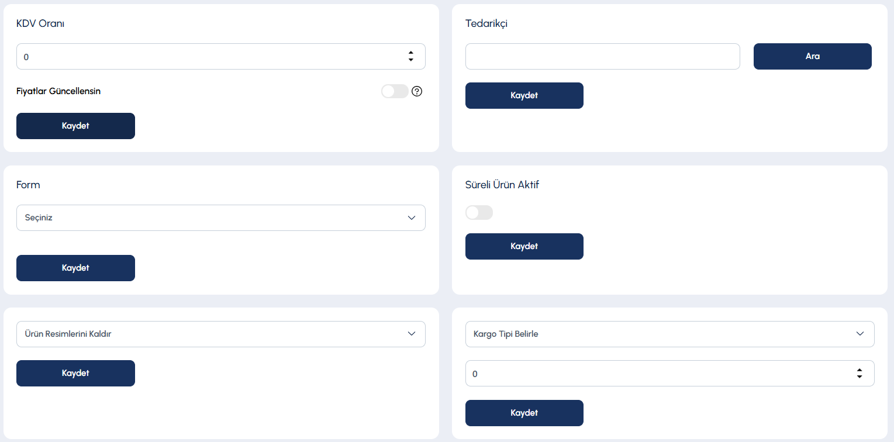Viewport: 894px width, 442px height.
Task: Expand Ürün Resimlerini Kaldır dropdown
Action: (221, 334)
